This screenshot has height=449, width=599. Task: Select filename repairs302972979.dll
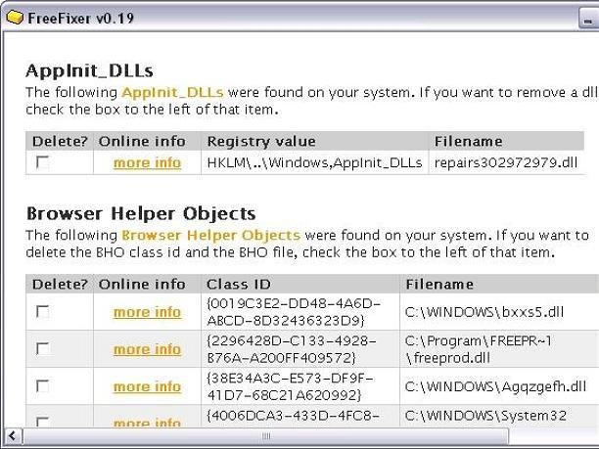[506, 163]
